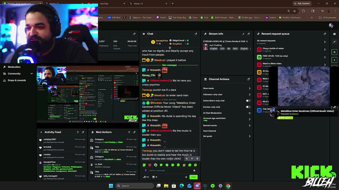Open Drops & rewards in sidebar
The image size is (339, 190).
pyautogui.click(x=17, y=80)
